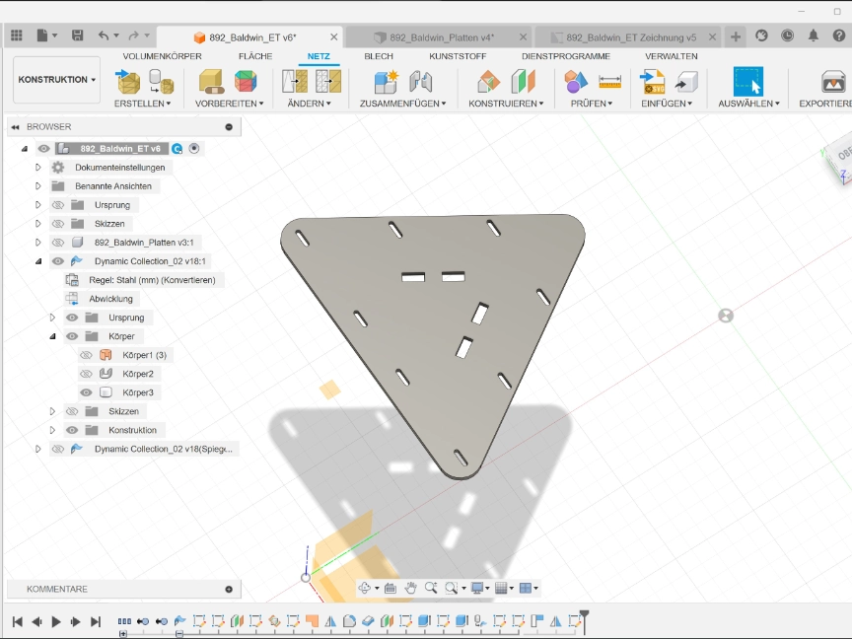Screen dimensions: 852x639
Task: Click the second Ändern mesh icon
Action: [328, 82]
